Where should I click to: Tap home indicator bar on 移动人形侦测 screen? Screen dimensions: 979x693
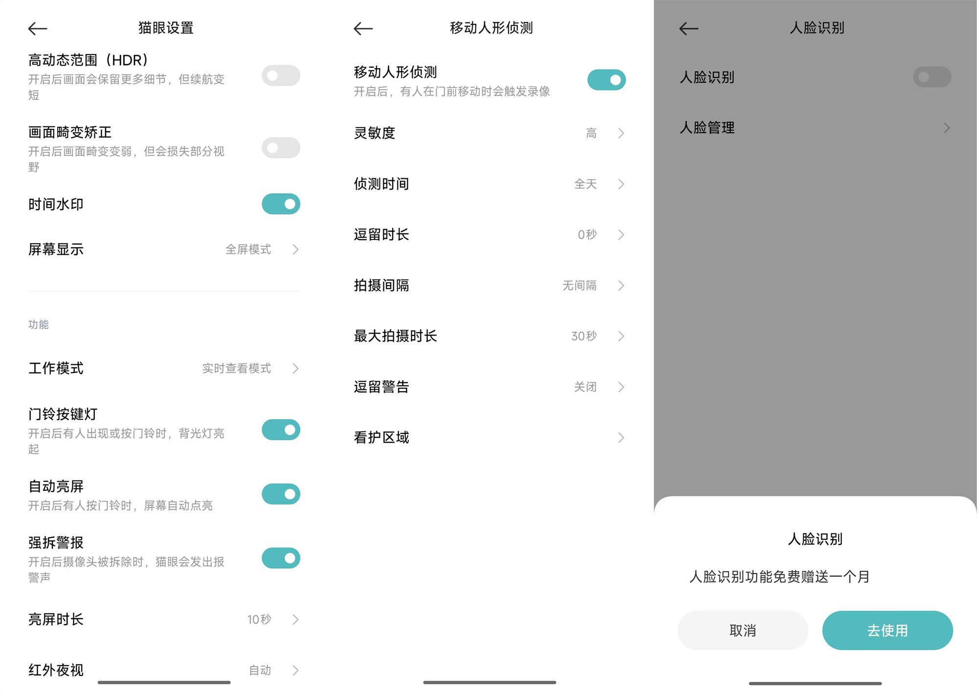489,682
